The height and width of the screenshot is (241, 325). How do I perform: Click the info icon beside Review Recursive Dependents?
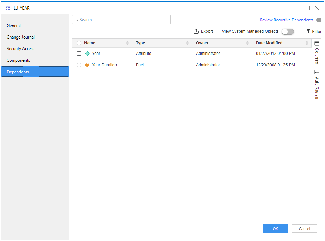coord(319,20)
